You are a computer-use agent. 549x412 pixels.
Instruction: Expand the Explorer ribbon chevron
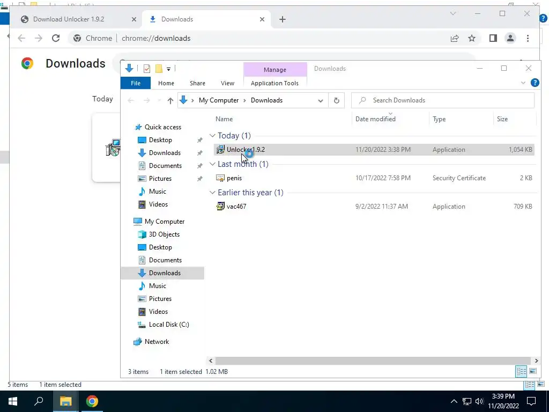click(x=523, y=83)
